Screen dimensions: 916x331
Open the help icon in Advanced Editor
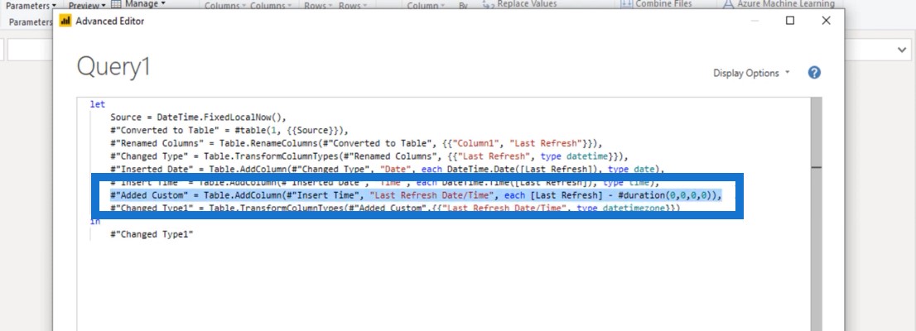click(x=814, y=73)
